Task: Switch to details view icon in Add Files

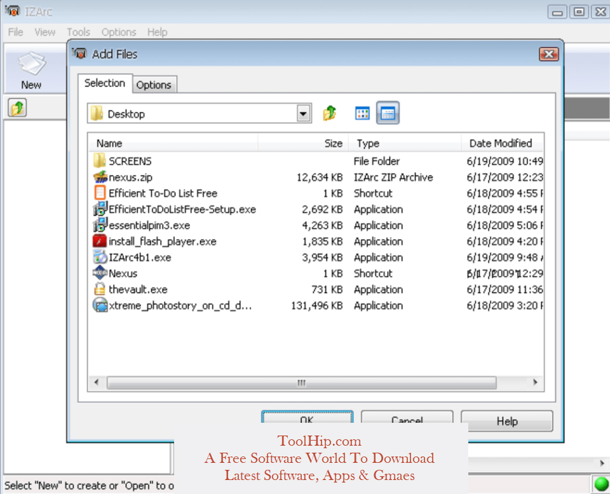Action: point(388,113)
